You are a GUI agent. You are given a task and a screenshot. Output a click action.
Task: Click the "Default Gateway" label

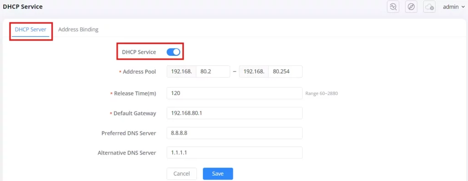135,113
